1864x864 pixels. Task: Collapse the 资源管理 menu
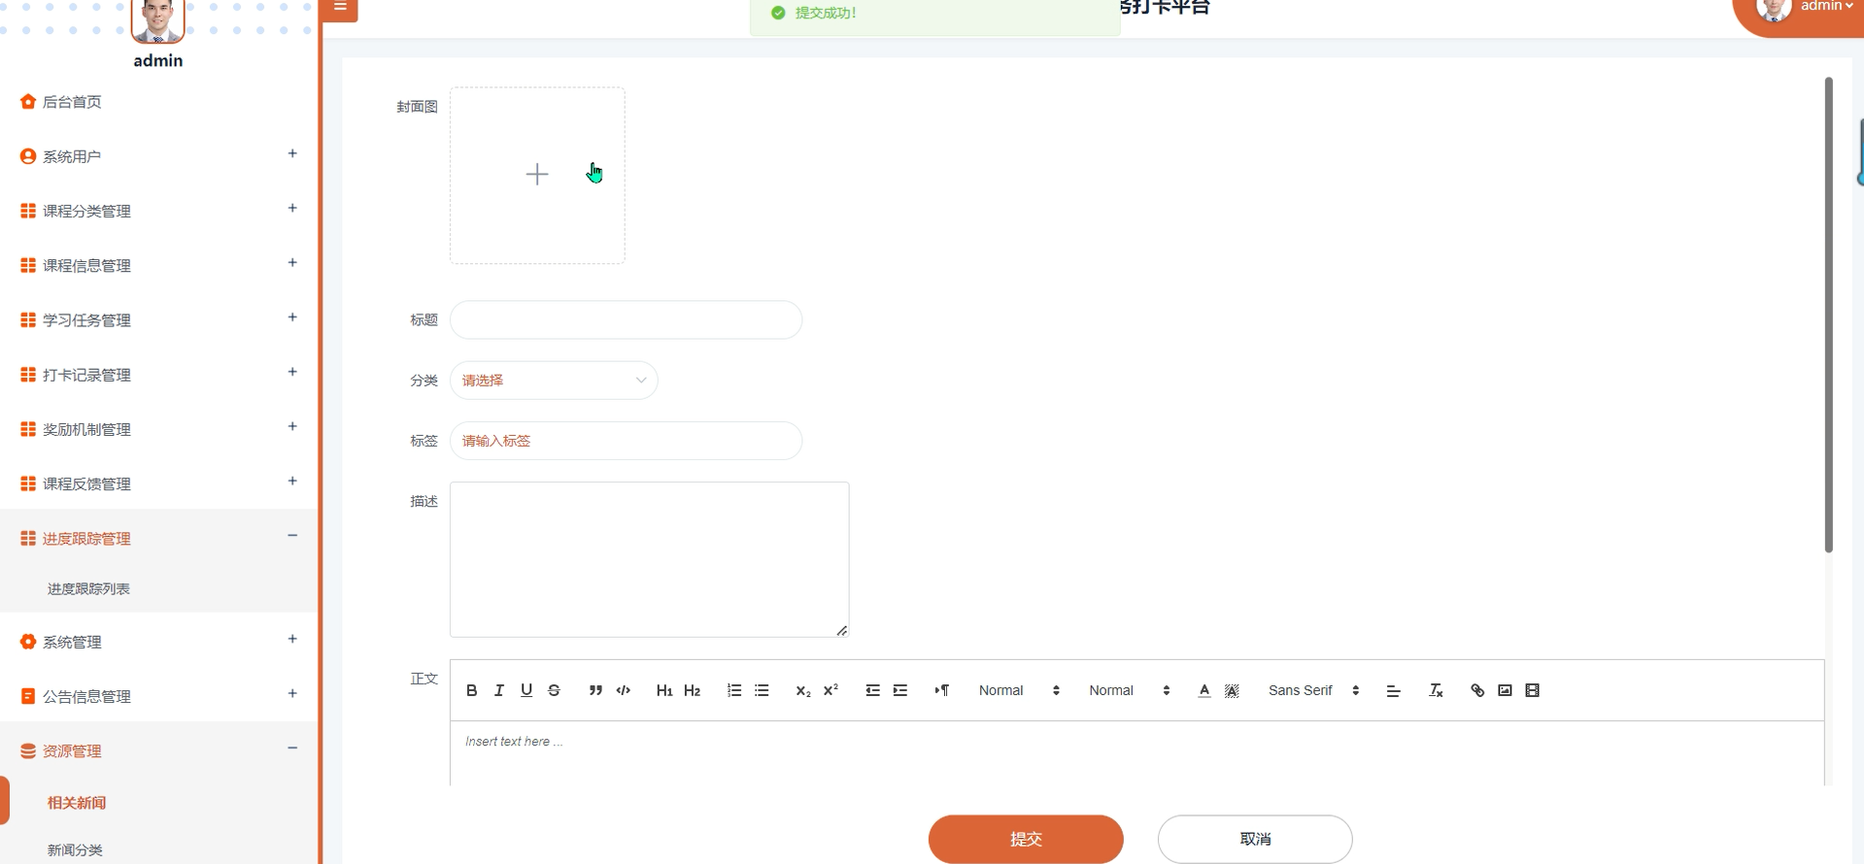[158, 750]
